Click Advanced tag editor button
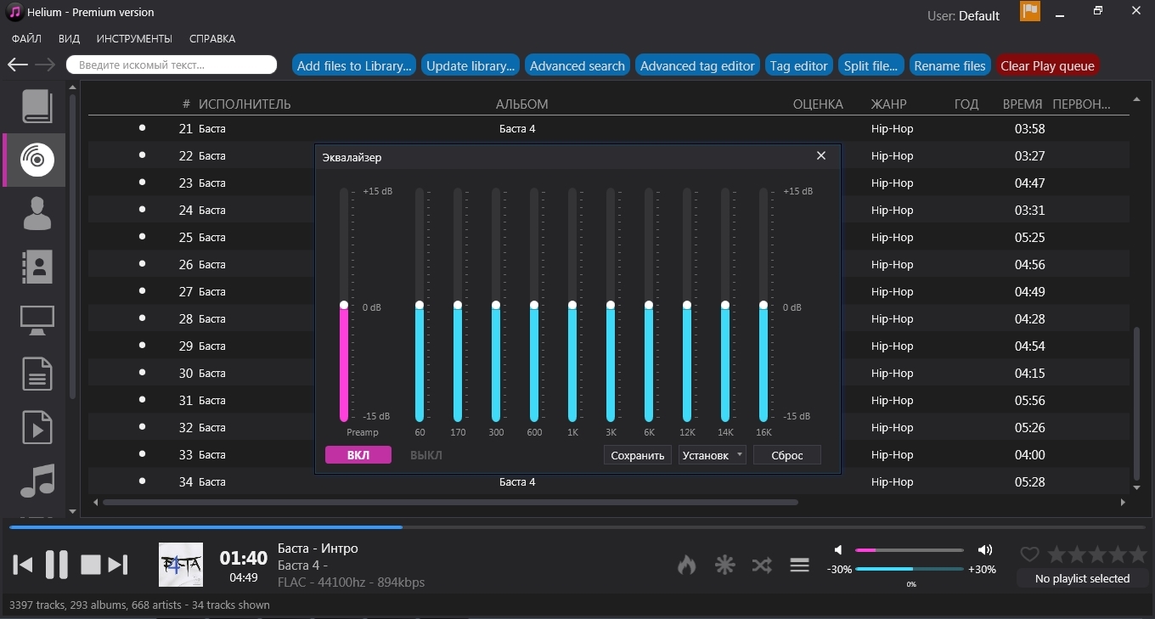The height and width of the screenshot is (619, 1155). tap(697, 65)
